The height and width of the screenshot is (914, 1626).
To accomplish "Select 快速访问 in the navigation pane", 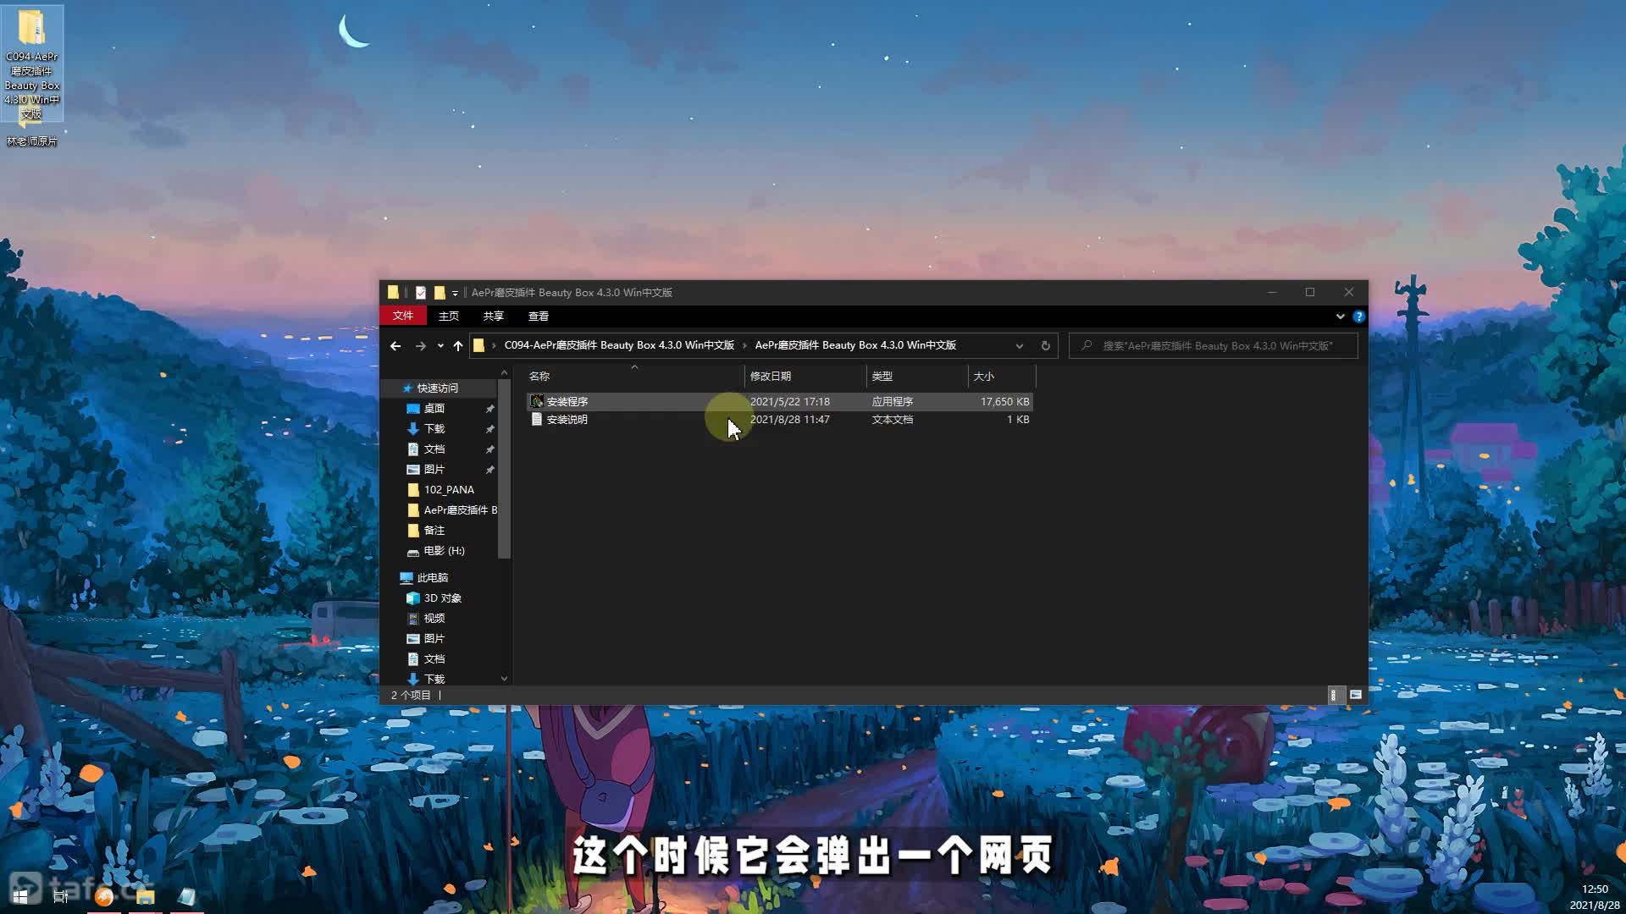I will click(x=437, y=388).
